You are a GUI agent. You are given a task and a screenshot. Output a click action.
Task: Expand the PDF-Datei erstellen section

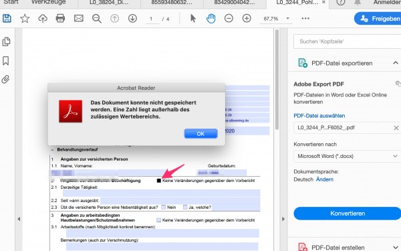coord(396,248)
